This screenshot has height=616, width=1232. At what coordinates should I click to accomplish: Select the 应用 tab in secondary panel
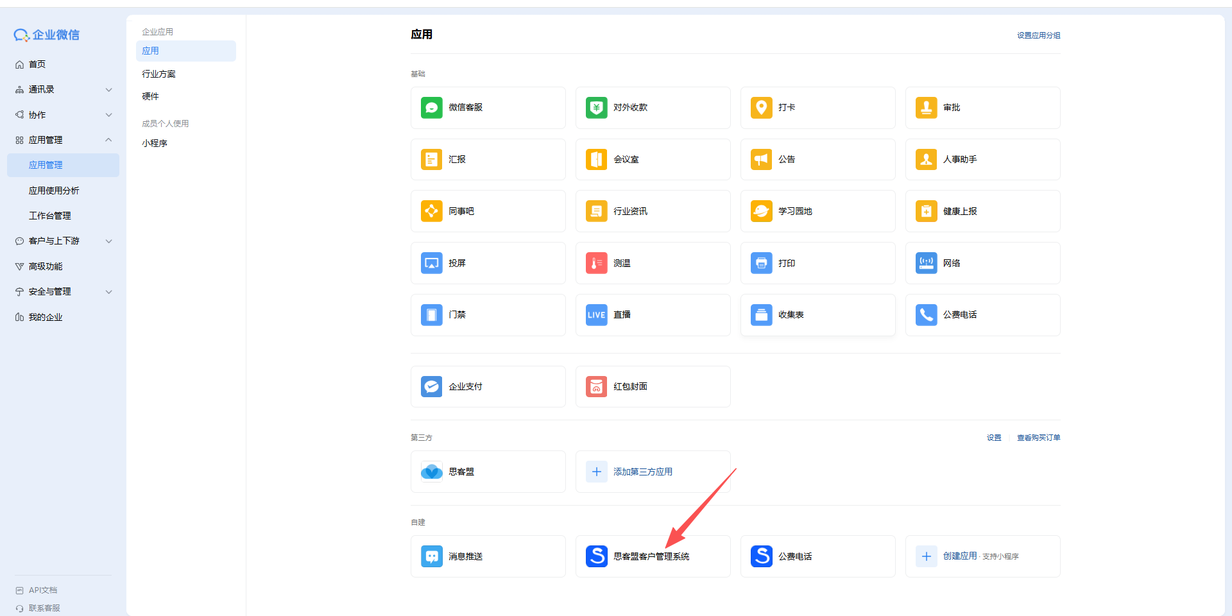click(186, 51)
